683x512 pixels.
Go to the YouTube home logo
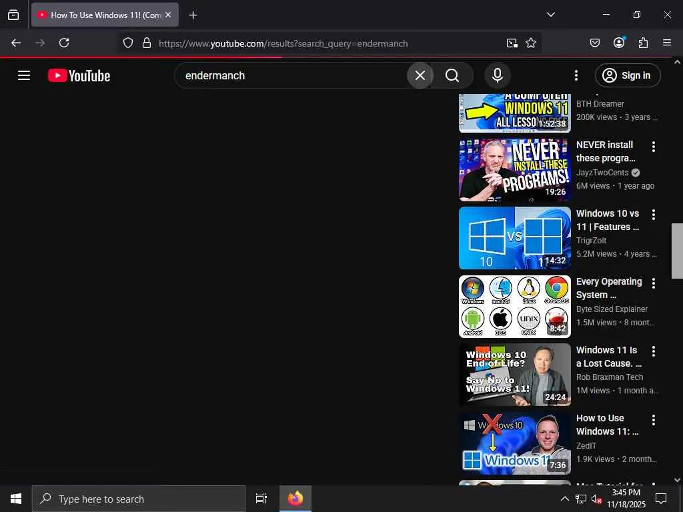point(79,75)
